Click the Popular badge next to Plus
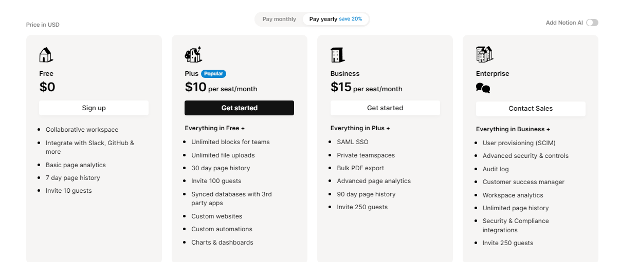The height and width of the screenshot is (262, 620). (x=213, y=74)
